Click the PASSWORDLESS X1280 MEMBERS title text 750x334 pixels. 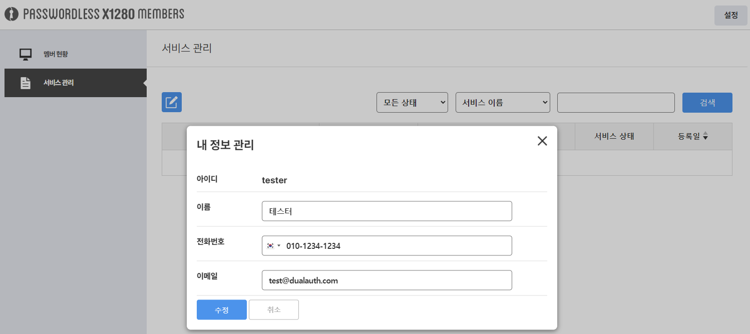tap(104, 14)
